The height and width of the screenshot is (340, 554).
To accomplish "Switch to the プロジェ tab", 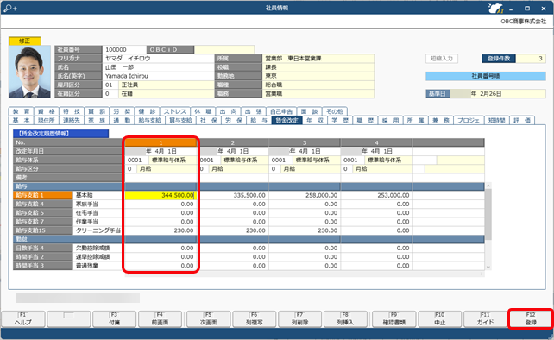I will 469,120.
